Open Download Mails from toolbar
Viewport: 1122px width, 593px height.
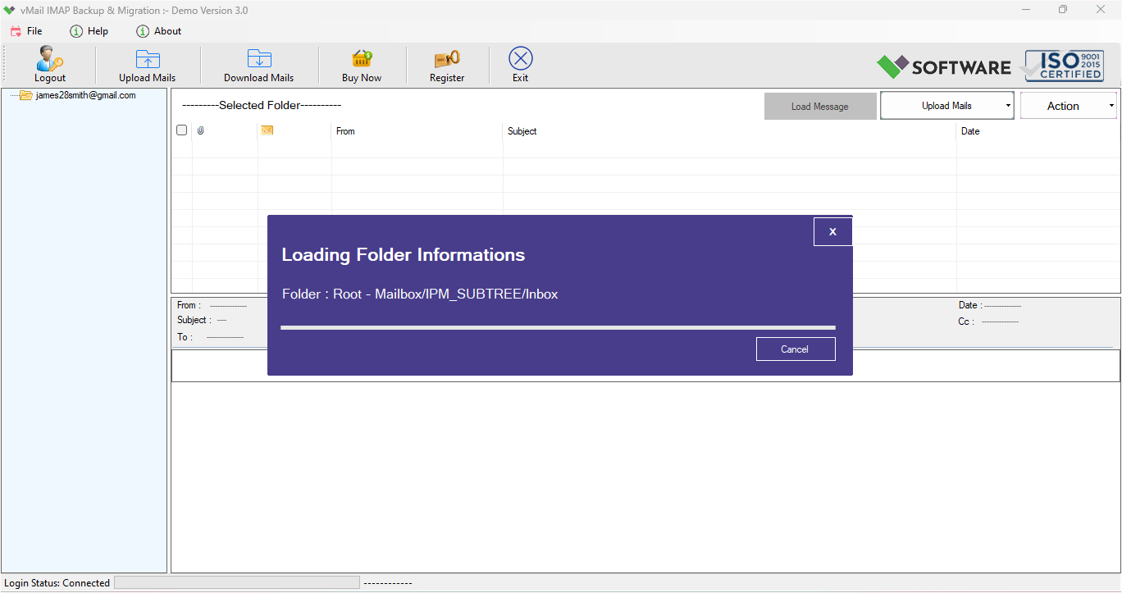(259, 65)
